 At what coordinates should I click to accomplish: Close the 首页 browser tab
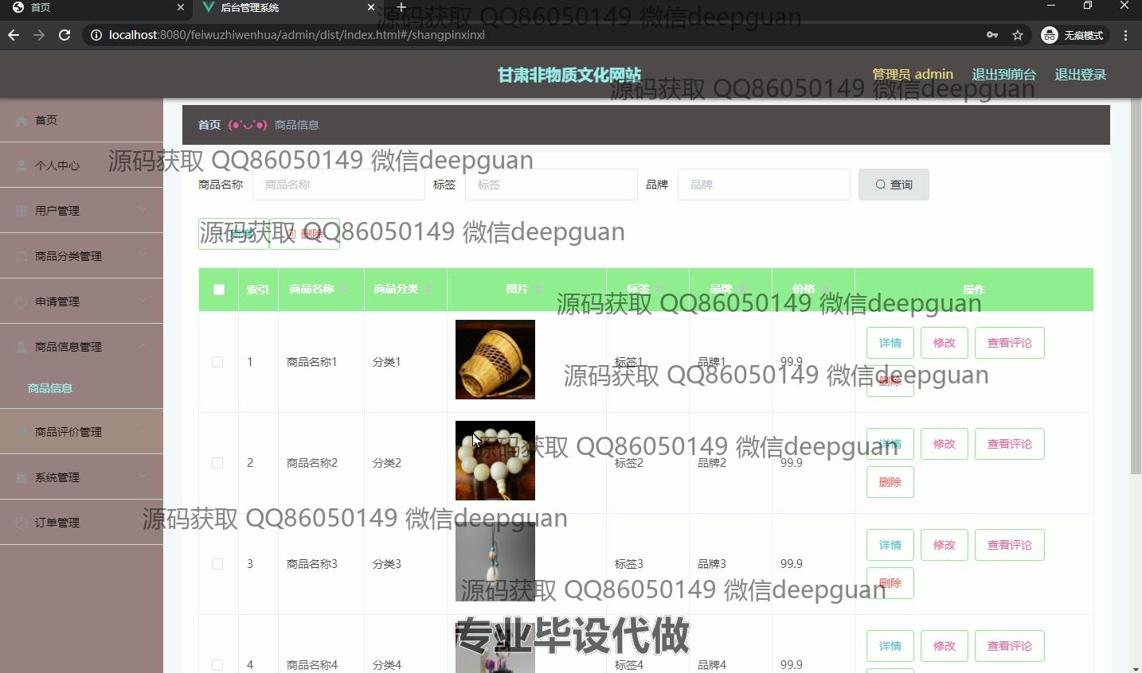(181, 7)
